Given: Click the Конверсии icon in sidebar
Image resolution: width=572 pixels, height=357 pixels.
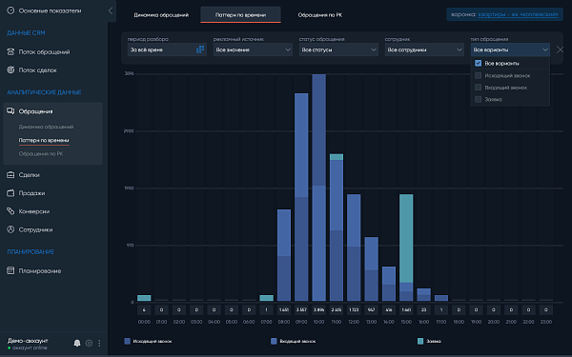Looking at the screenshot, I should [x=10, y=211].
